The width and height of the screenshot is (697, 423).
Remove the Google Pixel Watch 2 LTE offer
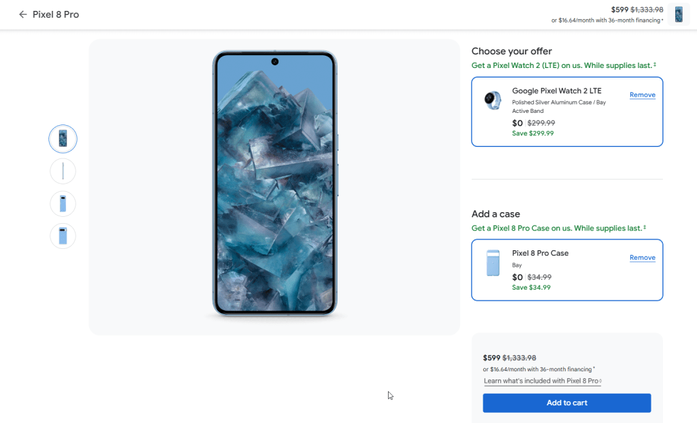click(x=642, y=95)
